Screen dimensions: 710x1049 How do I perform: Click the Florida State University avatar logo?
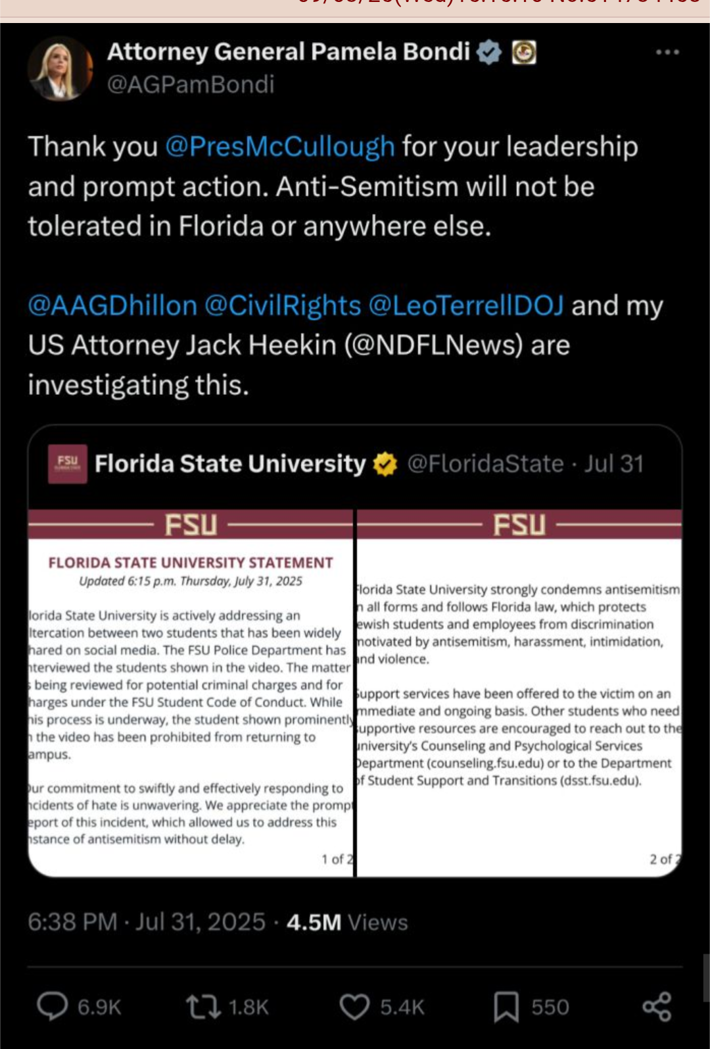click(67, 464)
